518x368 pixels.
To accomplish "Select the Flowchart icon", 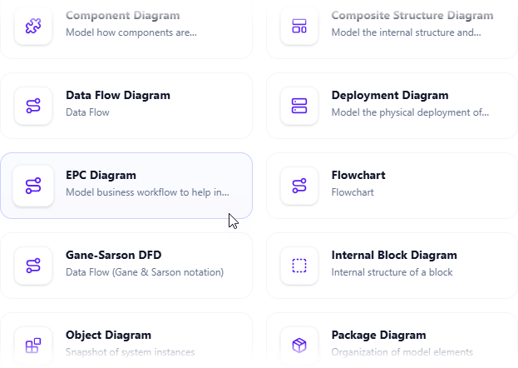I will 299,185.
